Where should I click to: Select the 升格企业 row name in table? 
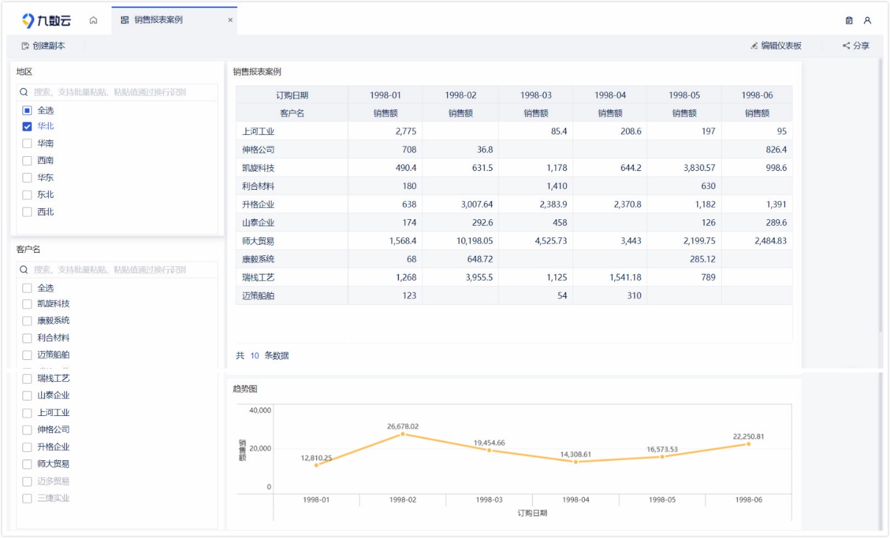pyautogui.click(x=258, y=204)
